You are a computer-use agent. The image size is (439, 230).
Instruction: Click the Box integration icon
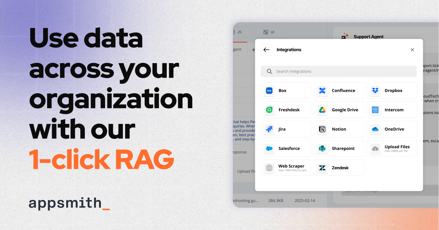click(269, 91)
